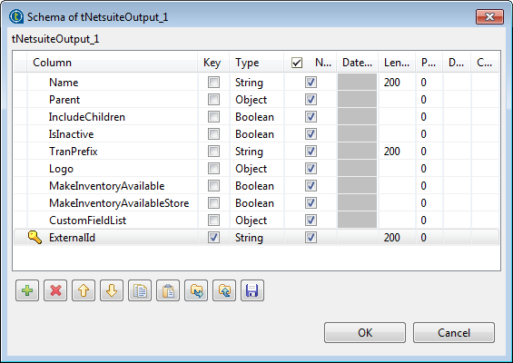The image size is (513, 363).
Task: Open Type cell Boolean for MakeInventoryAvailable row
Action: tap(257, 186)
